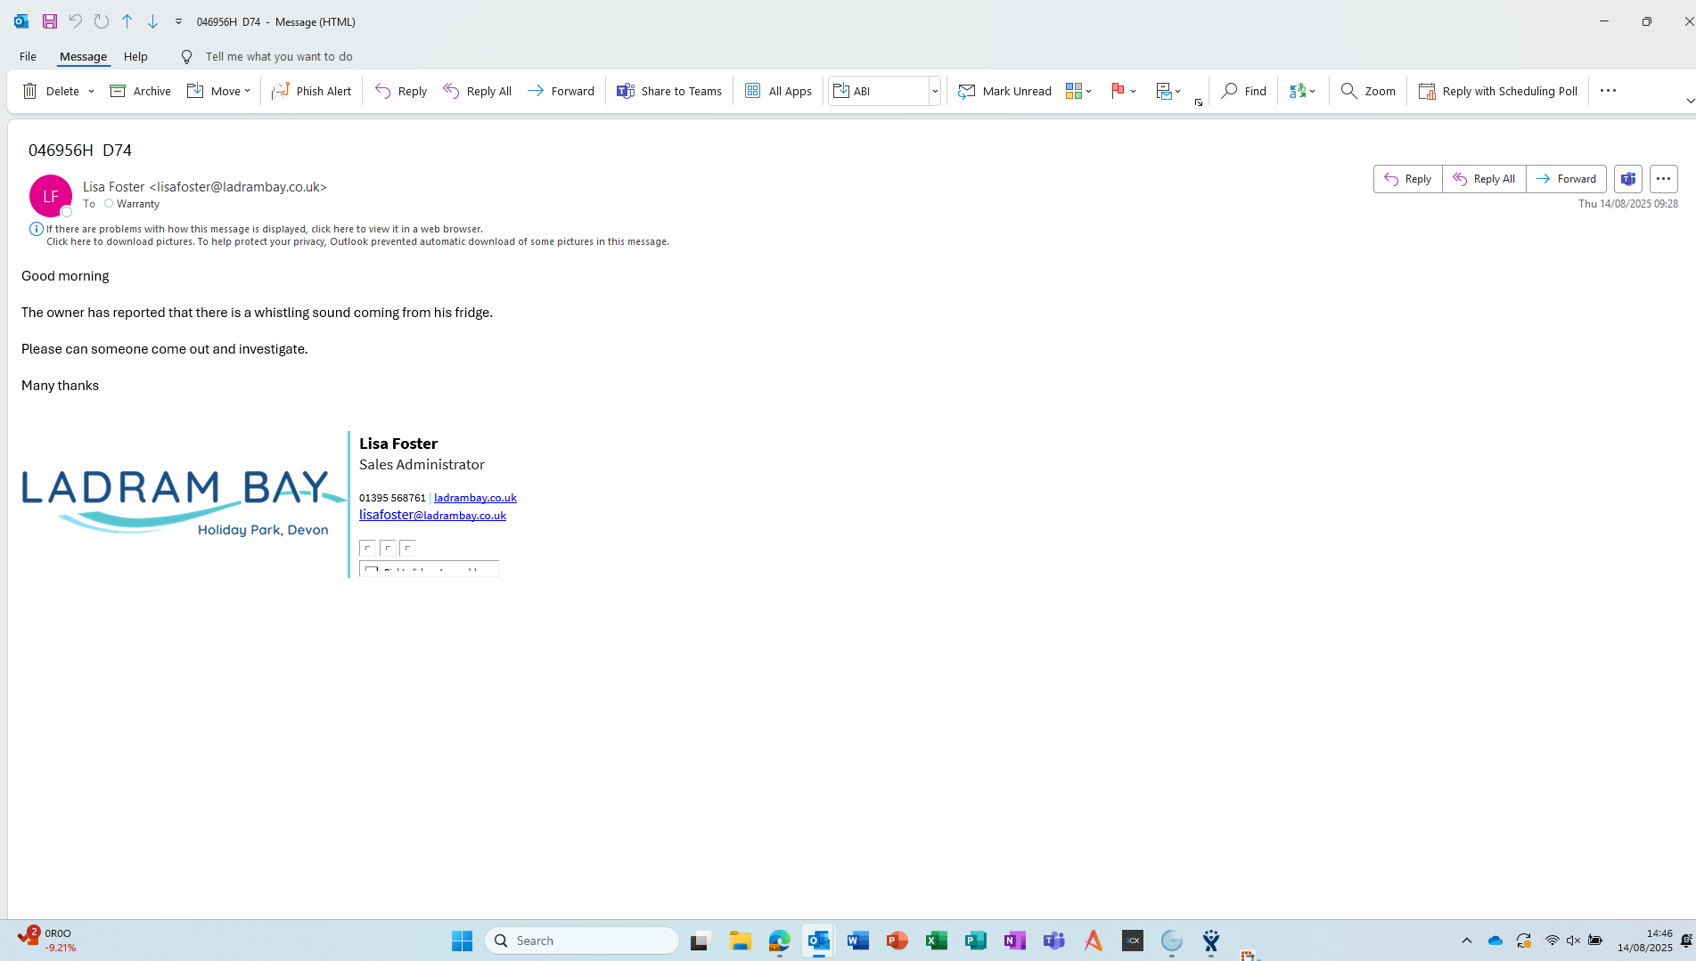Open the File menu

(28, 56)
